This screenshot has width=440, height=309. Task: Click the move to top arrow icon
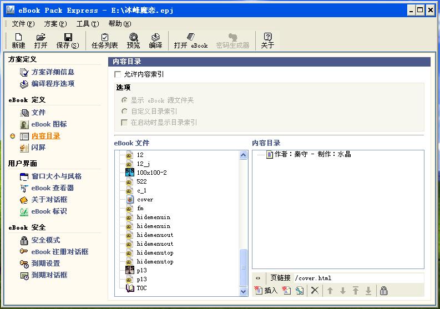(356, 291)
